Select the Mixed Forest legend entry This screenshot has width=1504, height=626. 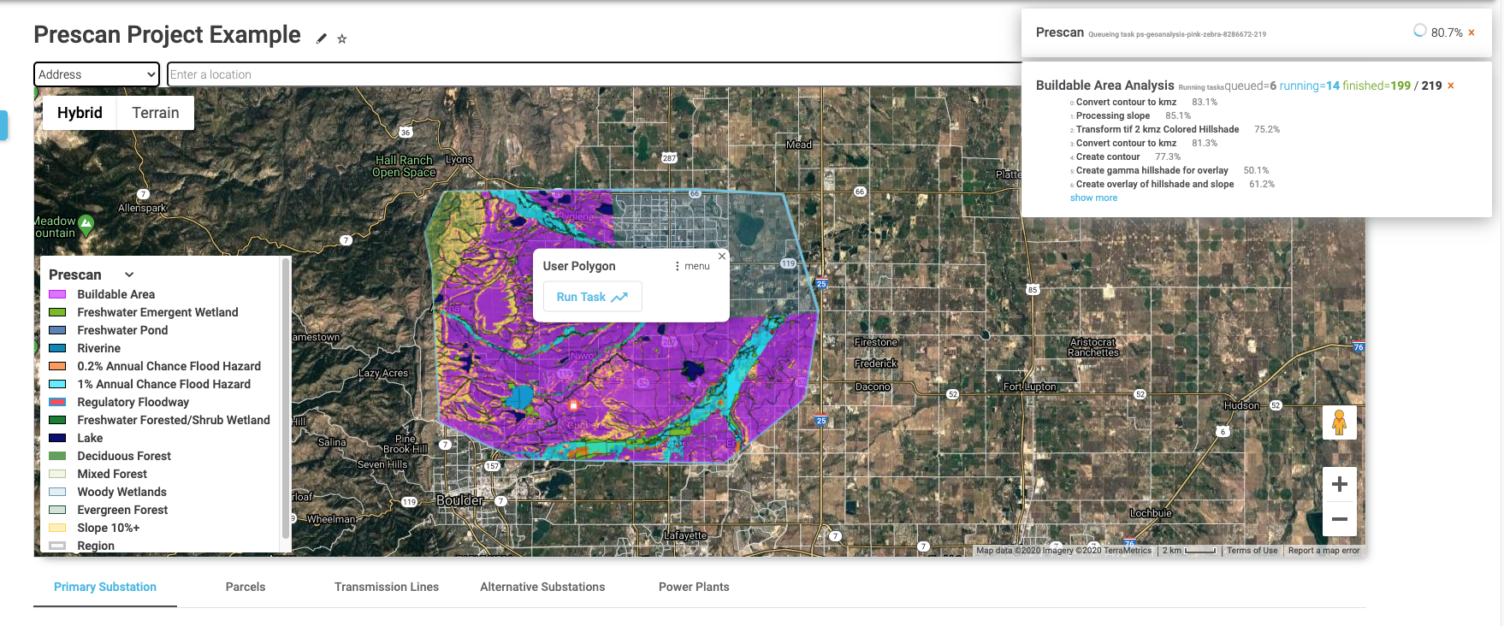[x=112, y=474]
